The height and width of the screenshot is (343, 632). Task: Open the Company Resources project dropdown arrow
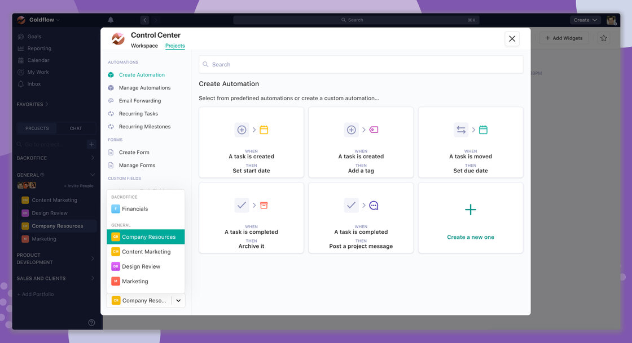(178, 301)
